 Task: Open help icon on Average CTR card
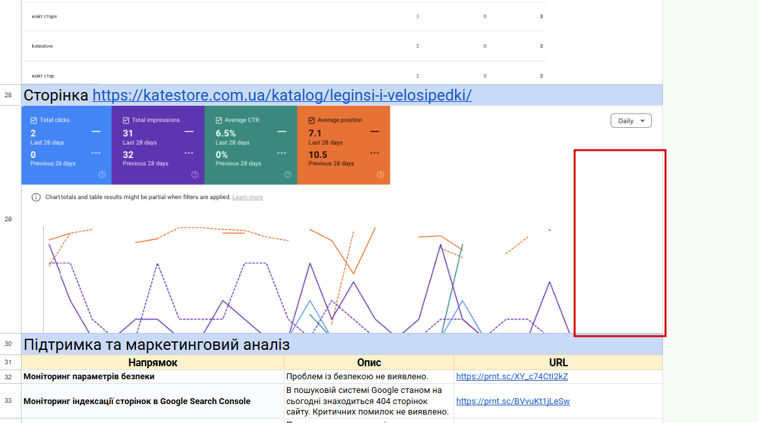(288, 174)
